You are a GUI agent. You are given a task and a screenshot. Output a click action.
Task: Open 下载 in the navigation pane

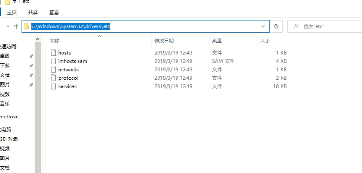[5, 66]
